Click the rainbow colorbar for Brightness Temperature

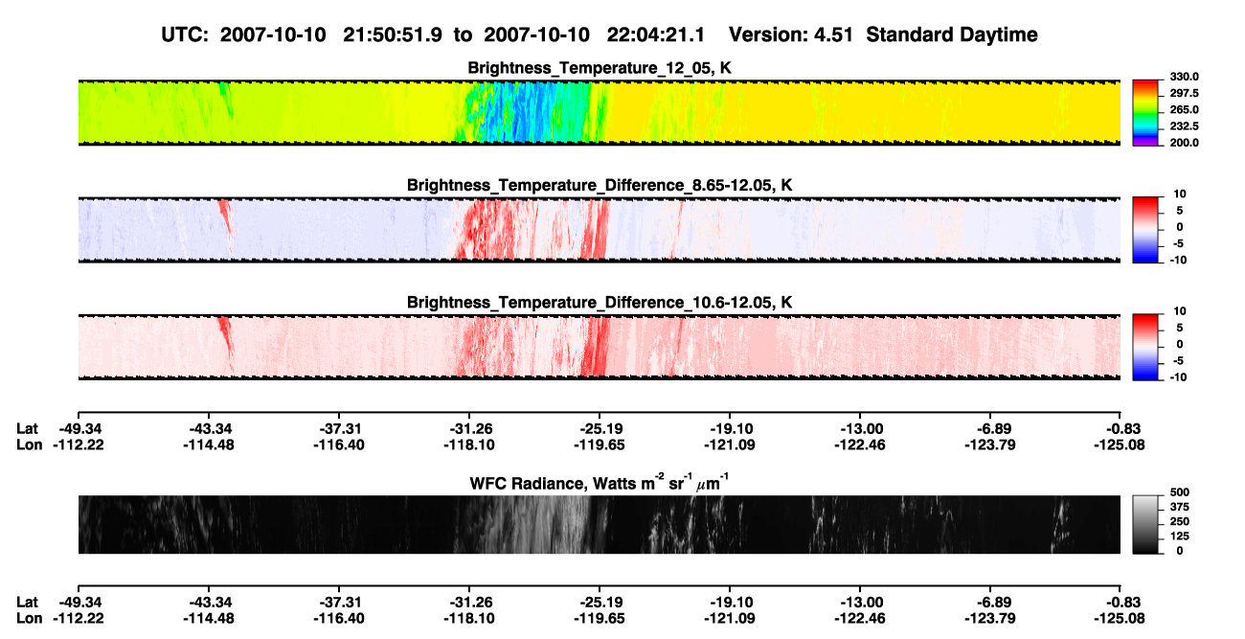coord(1145,113)
